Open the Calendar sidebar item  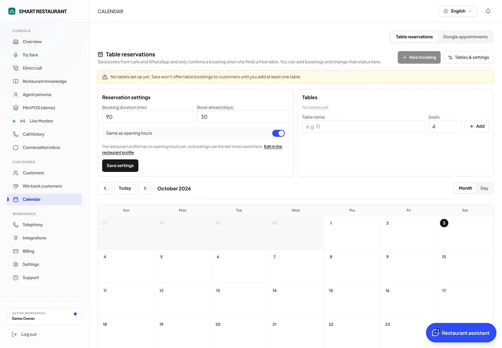pos(44,199)
